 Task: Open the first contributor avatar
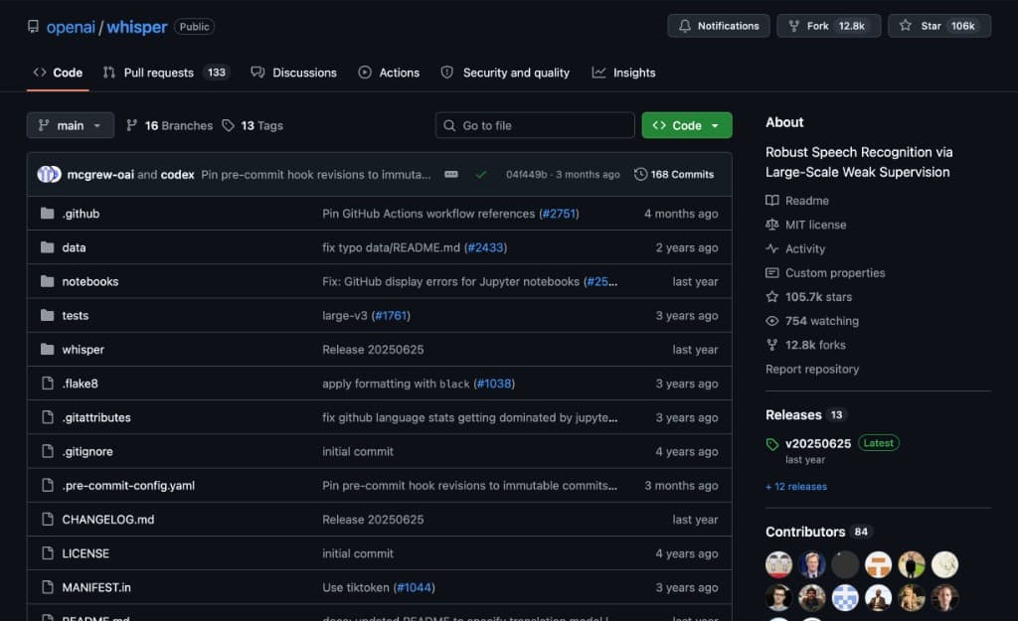point(778,564)
